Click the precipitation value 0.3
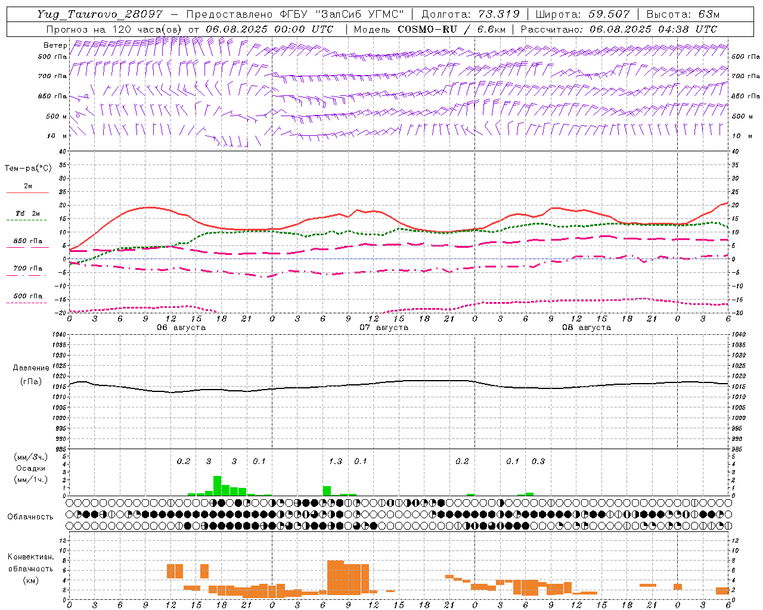 tap(538, 461)
